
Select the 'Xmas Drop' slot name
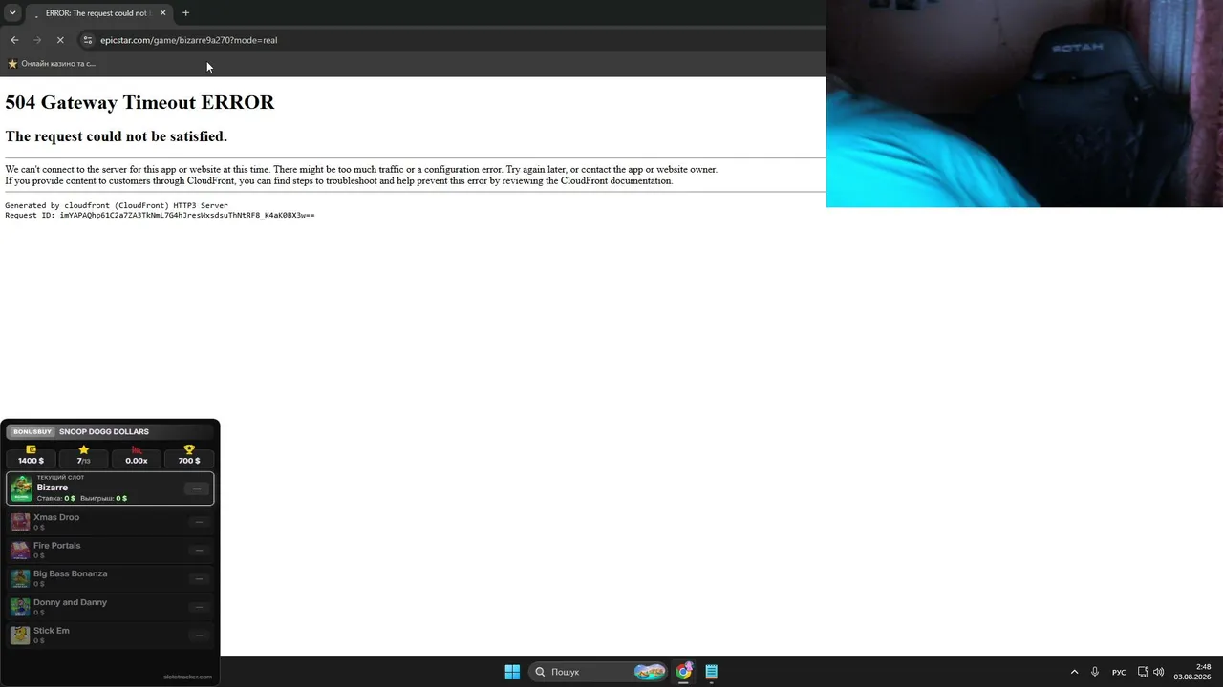(56, 517)
